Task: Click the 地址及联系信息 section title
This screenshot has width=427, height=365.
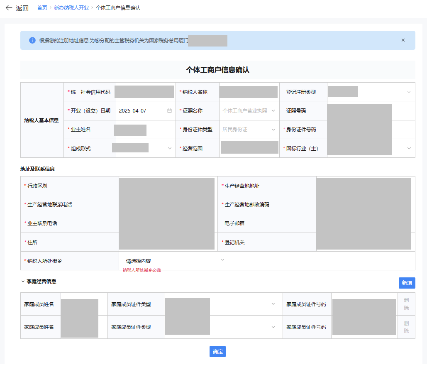Action: (38, 169)
